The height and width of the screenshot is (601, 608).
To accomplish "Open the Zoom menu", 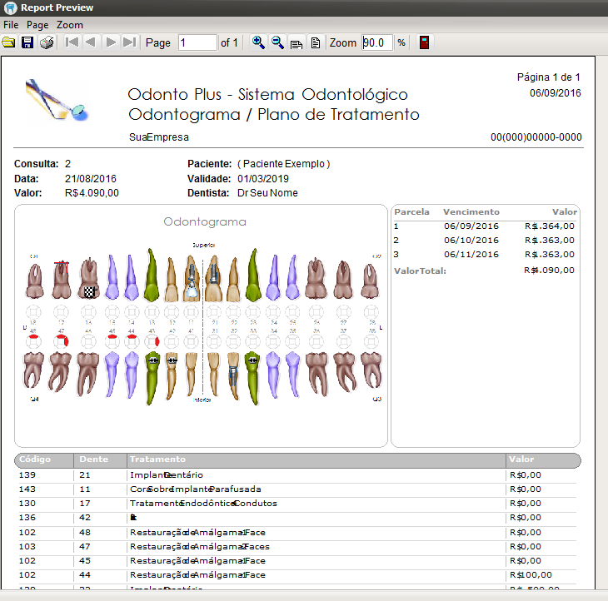I will pos(70,25).
